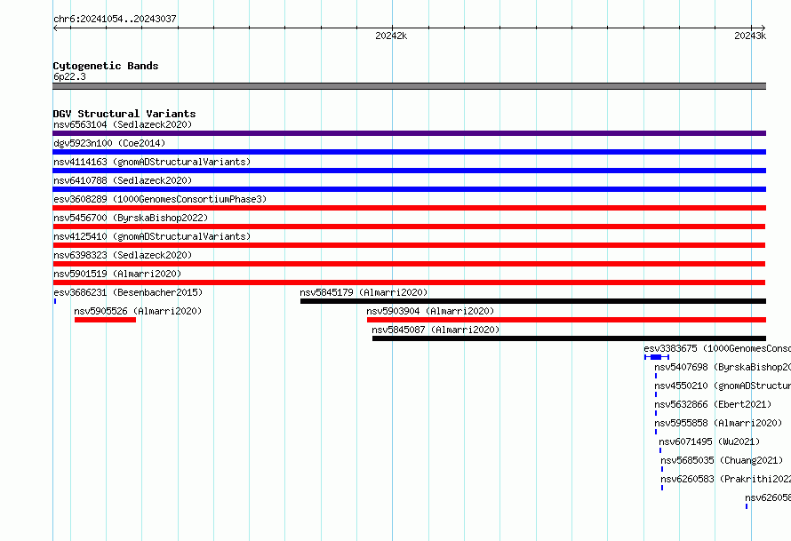Image resolution: width=791 pixels, height=541 pixels.
Task: Open the nsv5845087 (Almarri2020) label
Action: click(435, 330)
